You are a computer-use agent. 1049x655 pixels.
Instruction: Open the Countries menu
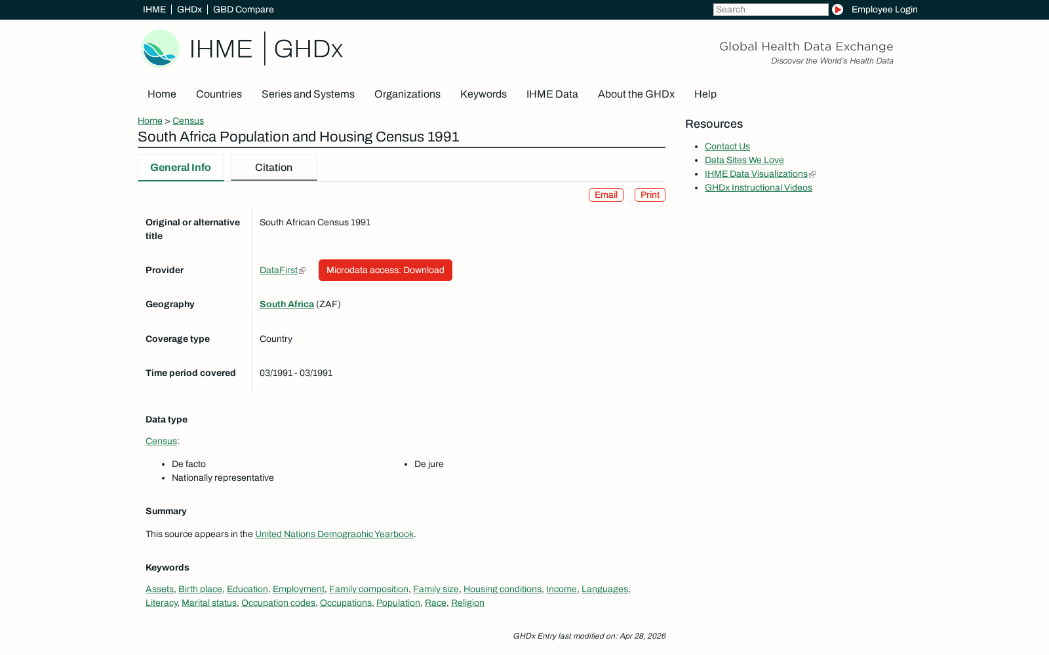coord(219,94)
